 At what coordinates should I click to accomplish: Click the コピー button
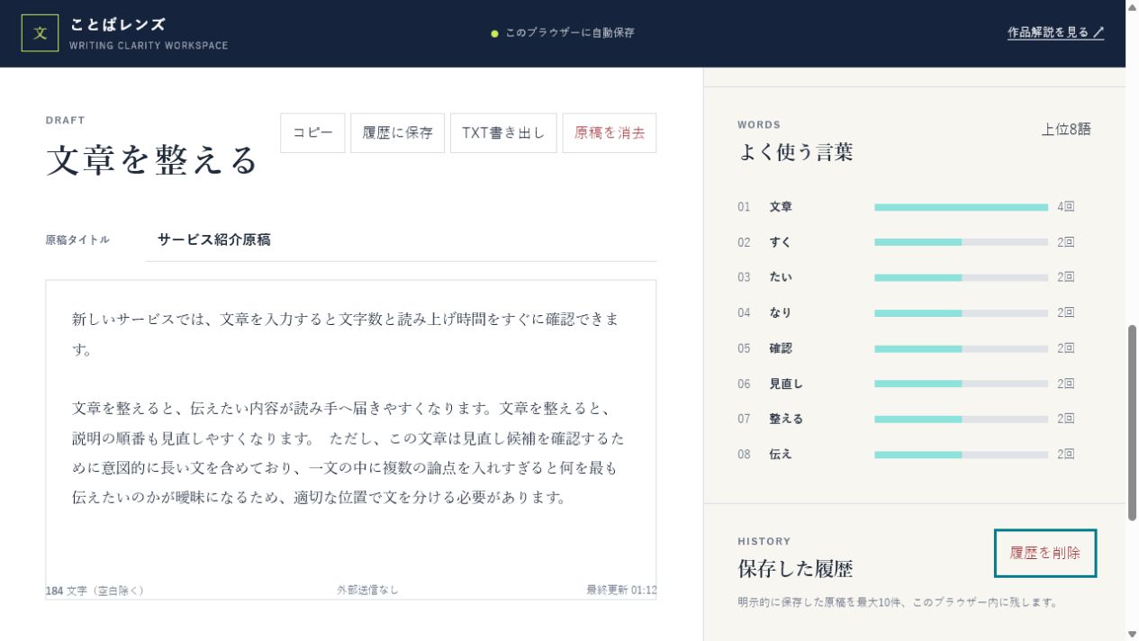[312, 133]
